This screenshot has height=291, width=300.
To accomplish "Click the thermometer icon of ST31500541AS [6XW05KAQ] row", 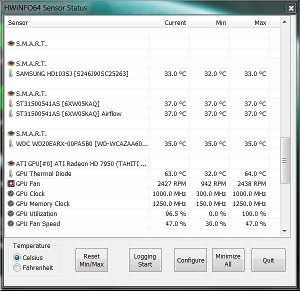I will (x=10, y=103).
